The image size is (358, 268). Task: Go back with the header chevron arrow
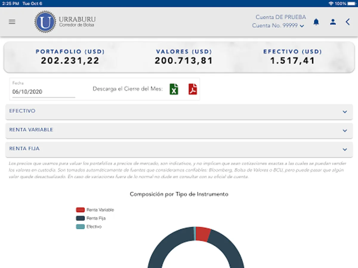[x=348, y=22]
